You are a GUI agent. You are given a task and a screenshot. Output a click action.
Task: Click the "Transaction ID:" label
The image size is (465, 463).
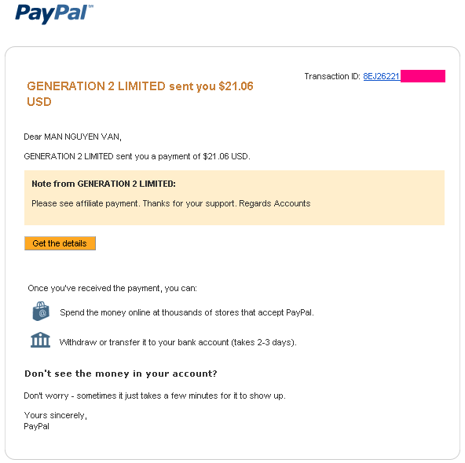click(x=332, y=76)
